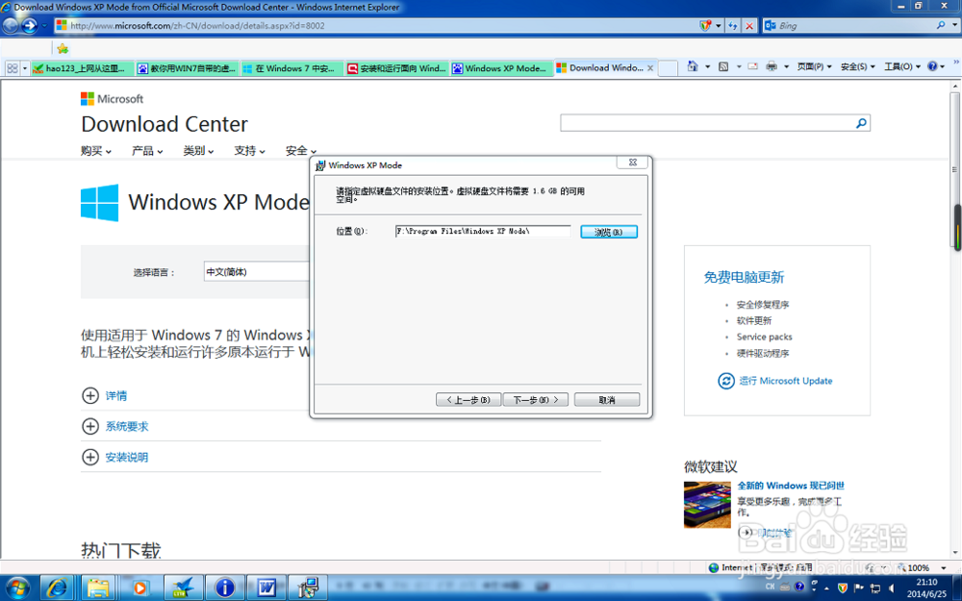Click the circular Microsoft Update arrows icon
The image size is (962, 601).
[725, 381]
